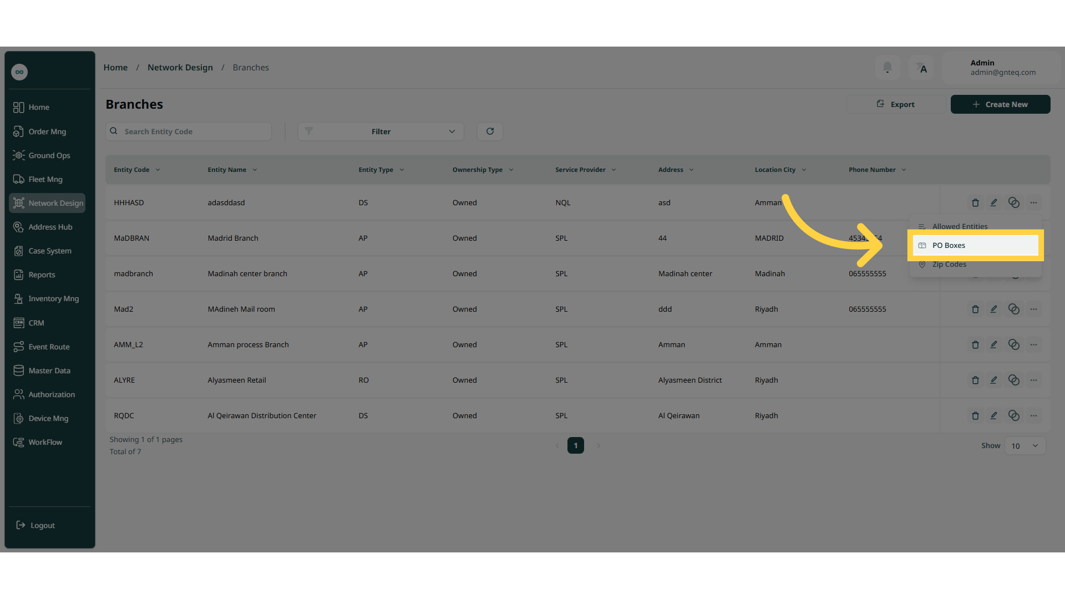The width and height of the screenshot is (1065, 599).
Task: Open Ground Ops sidebar item
Action: coord(47,155)
